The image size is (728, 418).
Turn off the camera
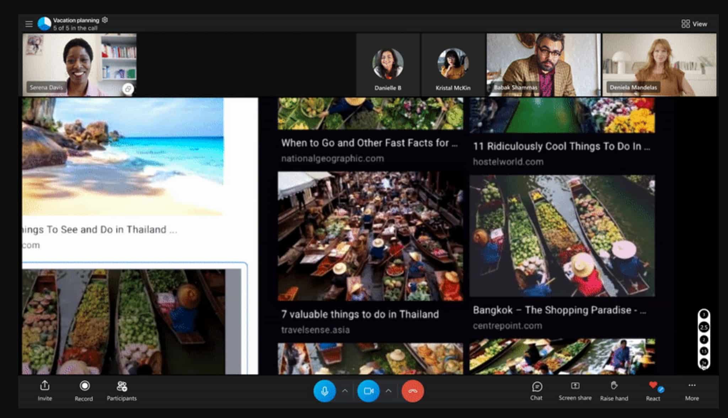(x=369, y=390)
